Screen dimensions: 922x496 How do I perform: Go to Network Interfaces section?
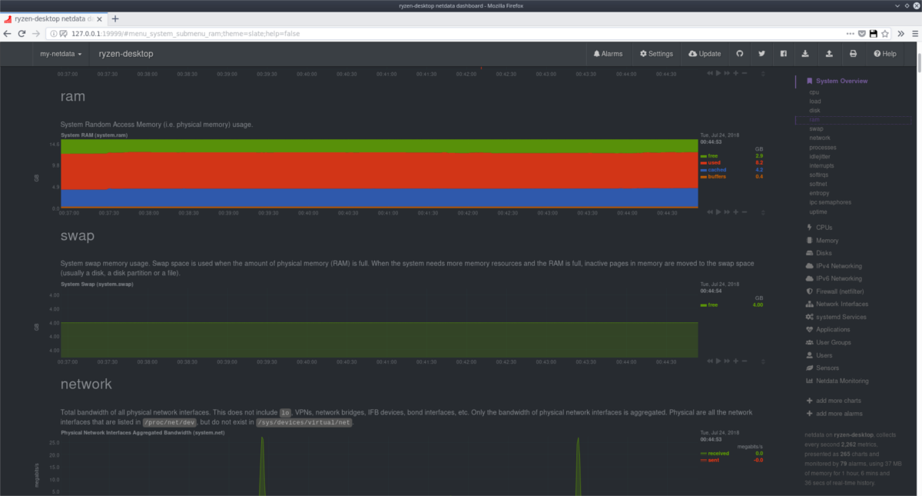click(x=837, y=305)
